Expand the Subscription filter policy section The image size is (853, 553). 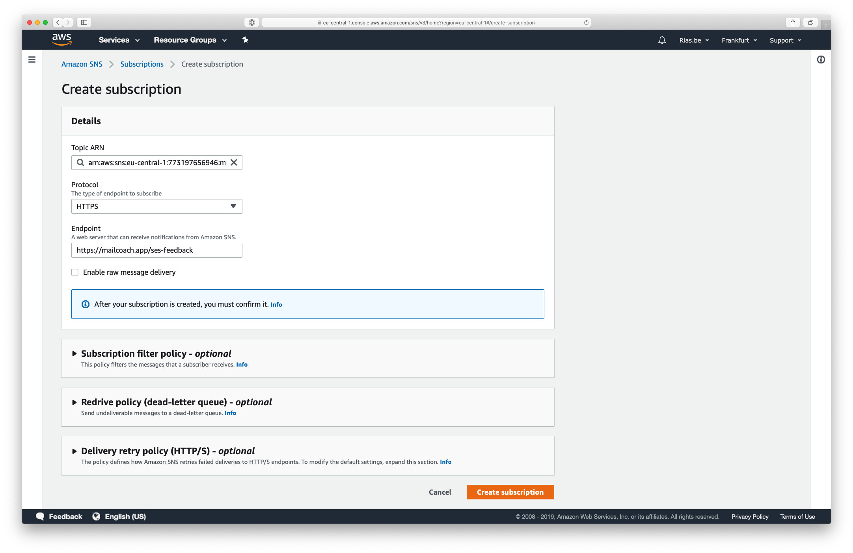pyautogui.click(x=74, y=354)
